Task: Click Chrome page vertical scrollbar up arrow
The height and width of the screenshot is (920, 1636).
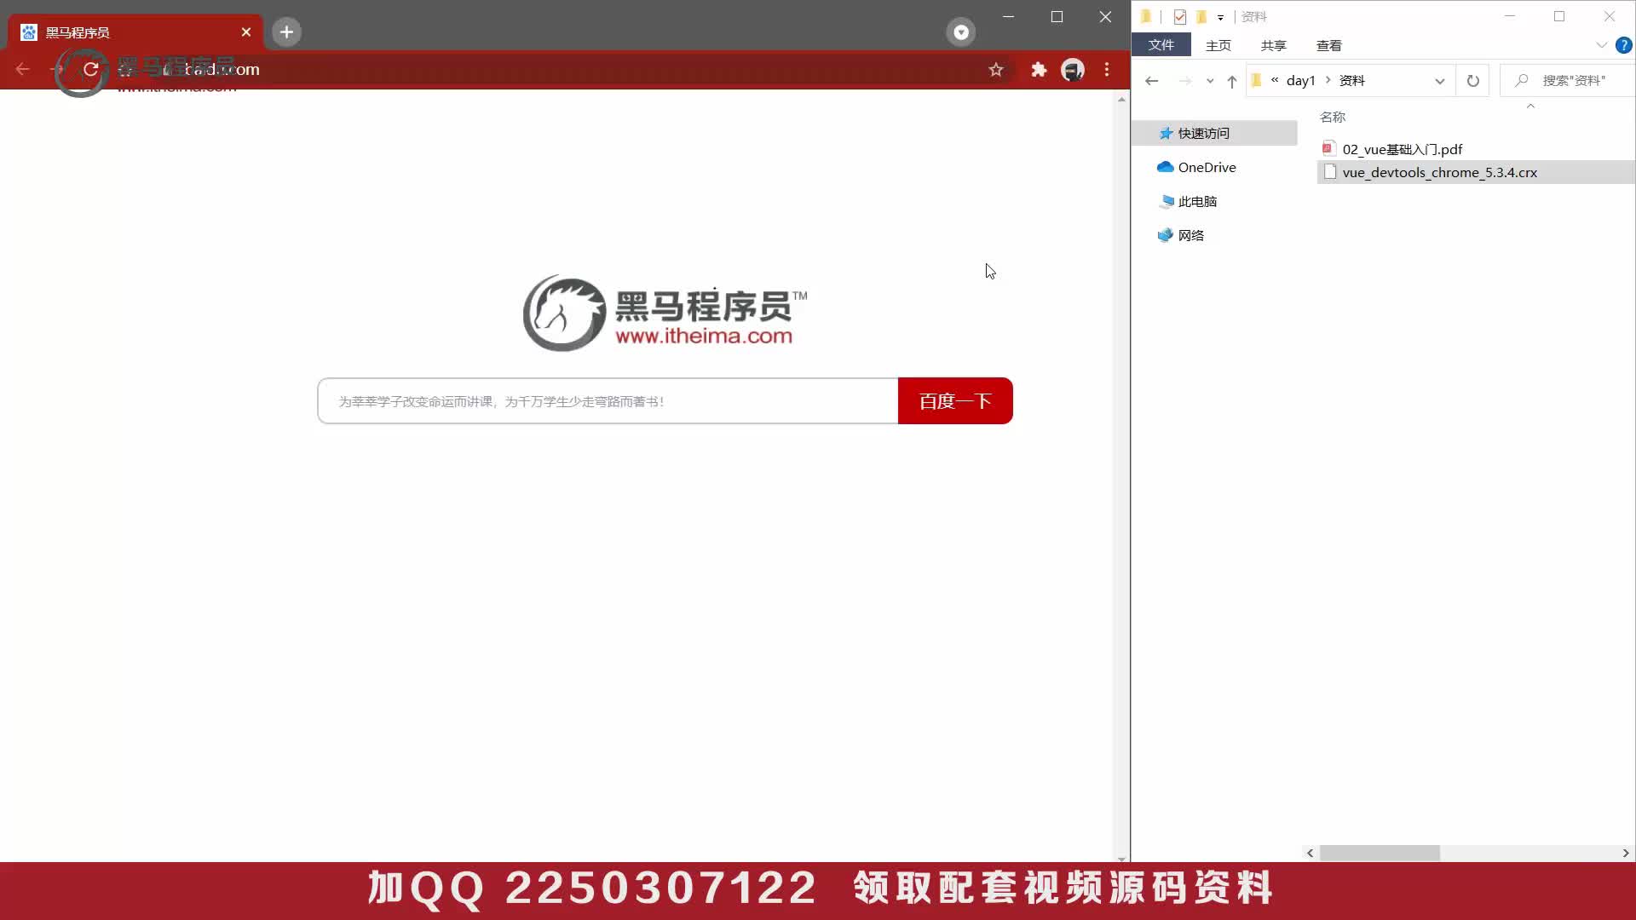Action: pyautogui.click(x=1121, y=100)
